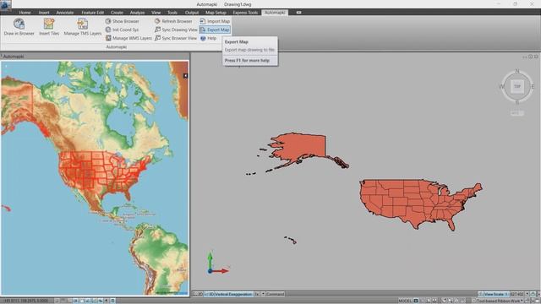541x304 pixels.
Task: Click the TOP face of the ViewCube
Action: 516,86
